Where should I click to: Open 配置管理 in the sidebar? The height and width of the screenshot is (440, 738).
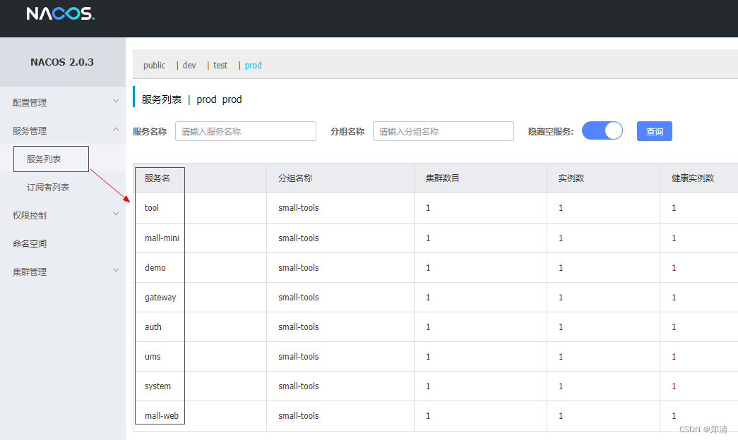point(30,102)
